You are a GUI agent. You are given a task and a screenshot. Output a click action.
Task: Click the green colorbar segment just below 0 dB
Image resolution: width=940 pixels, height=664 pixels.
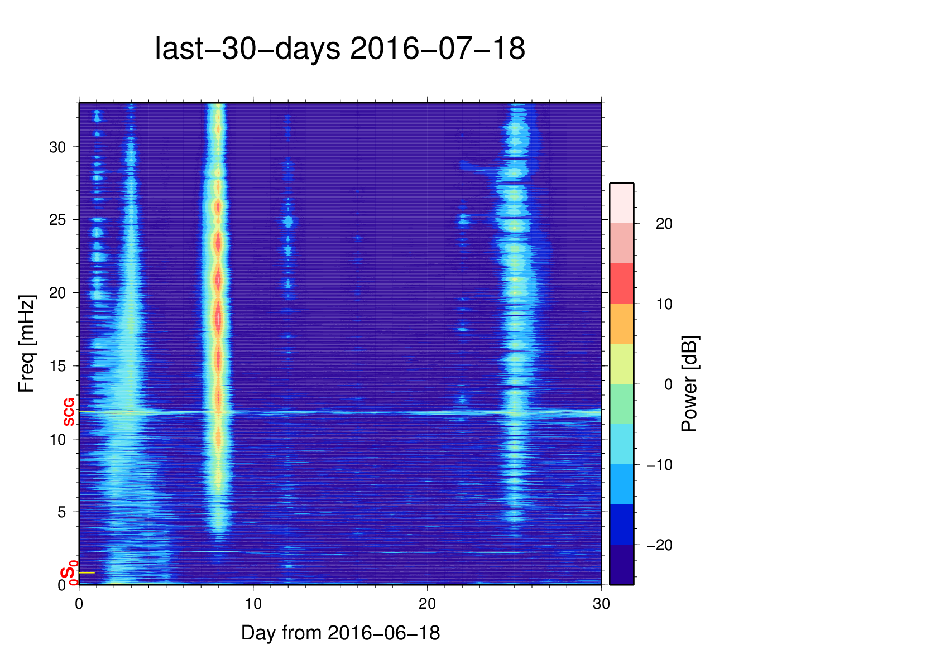click(621, 404)
